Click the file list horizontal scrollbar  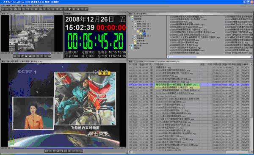coord(210,57)
